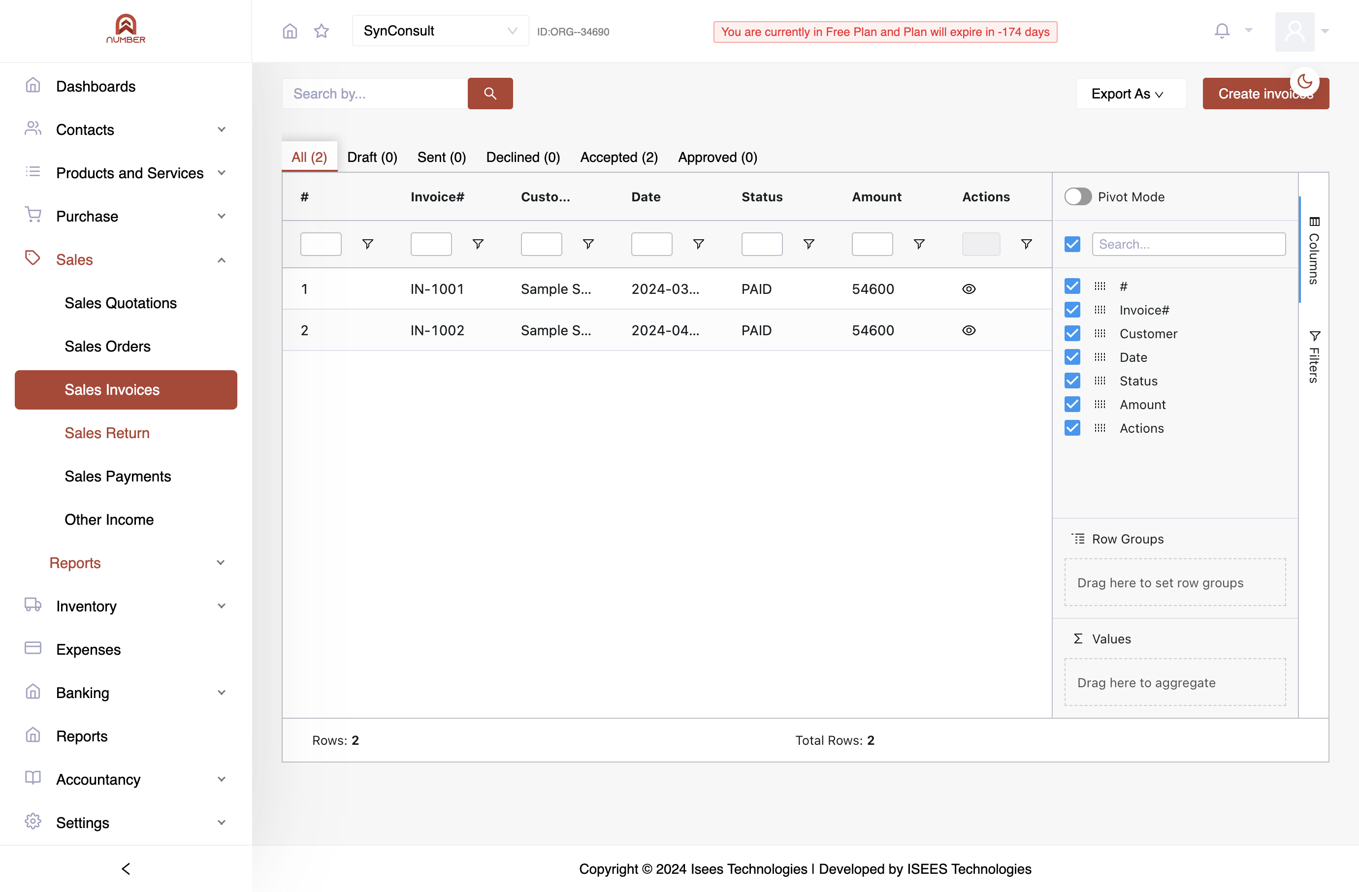
Task: Collapse sidebar with left arrow
Action: click(x=126, y=868)
